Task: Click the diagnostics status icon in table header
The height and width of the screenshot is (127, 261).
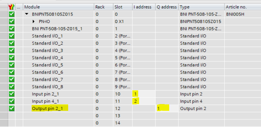Action: [x=12, y=7]
